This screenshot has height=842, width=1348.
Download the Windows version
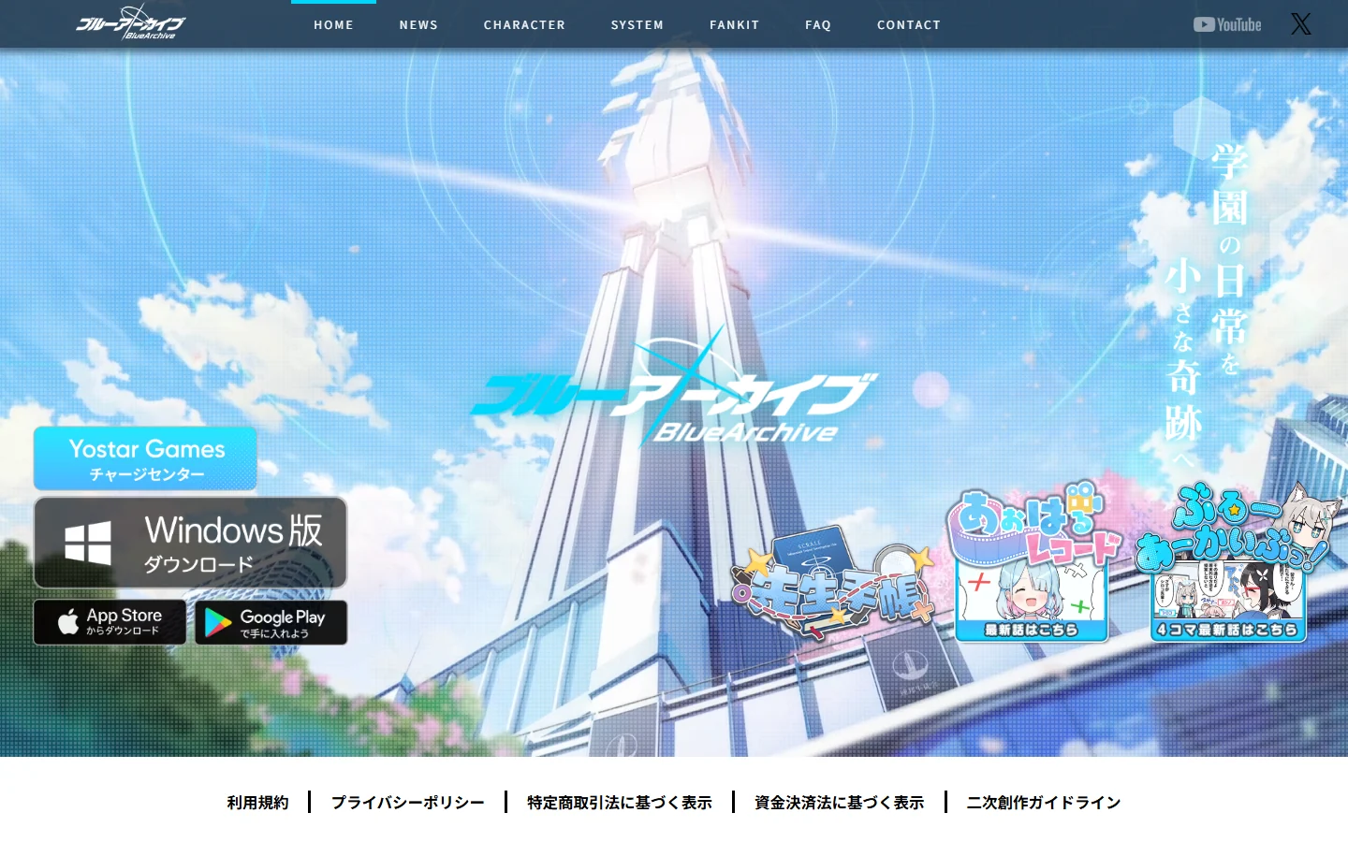pyautogui.click(x=190, y=543)
